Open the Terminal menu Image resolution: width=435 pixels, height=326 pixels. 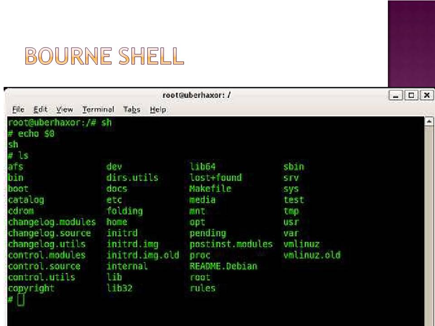[98, 110]
